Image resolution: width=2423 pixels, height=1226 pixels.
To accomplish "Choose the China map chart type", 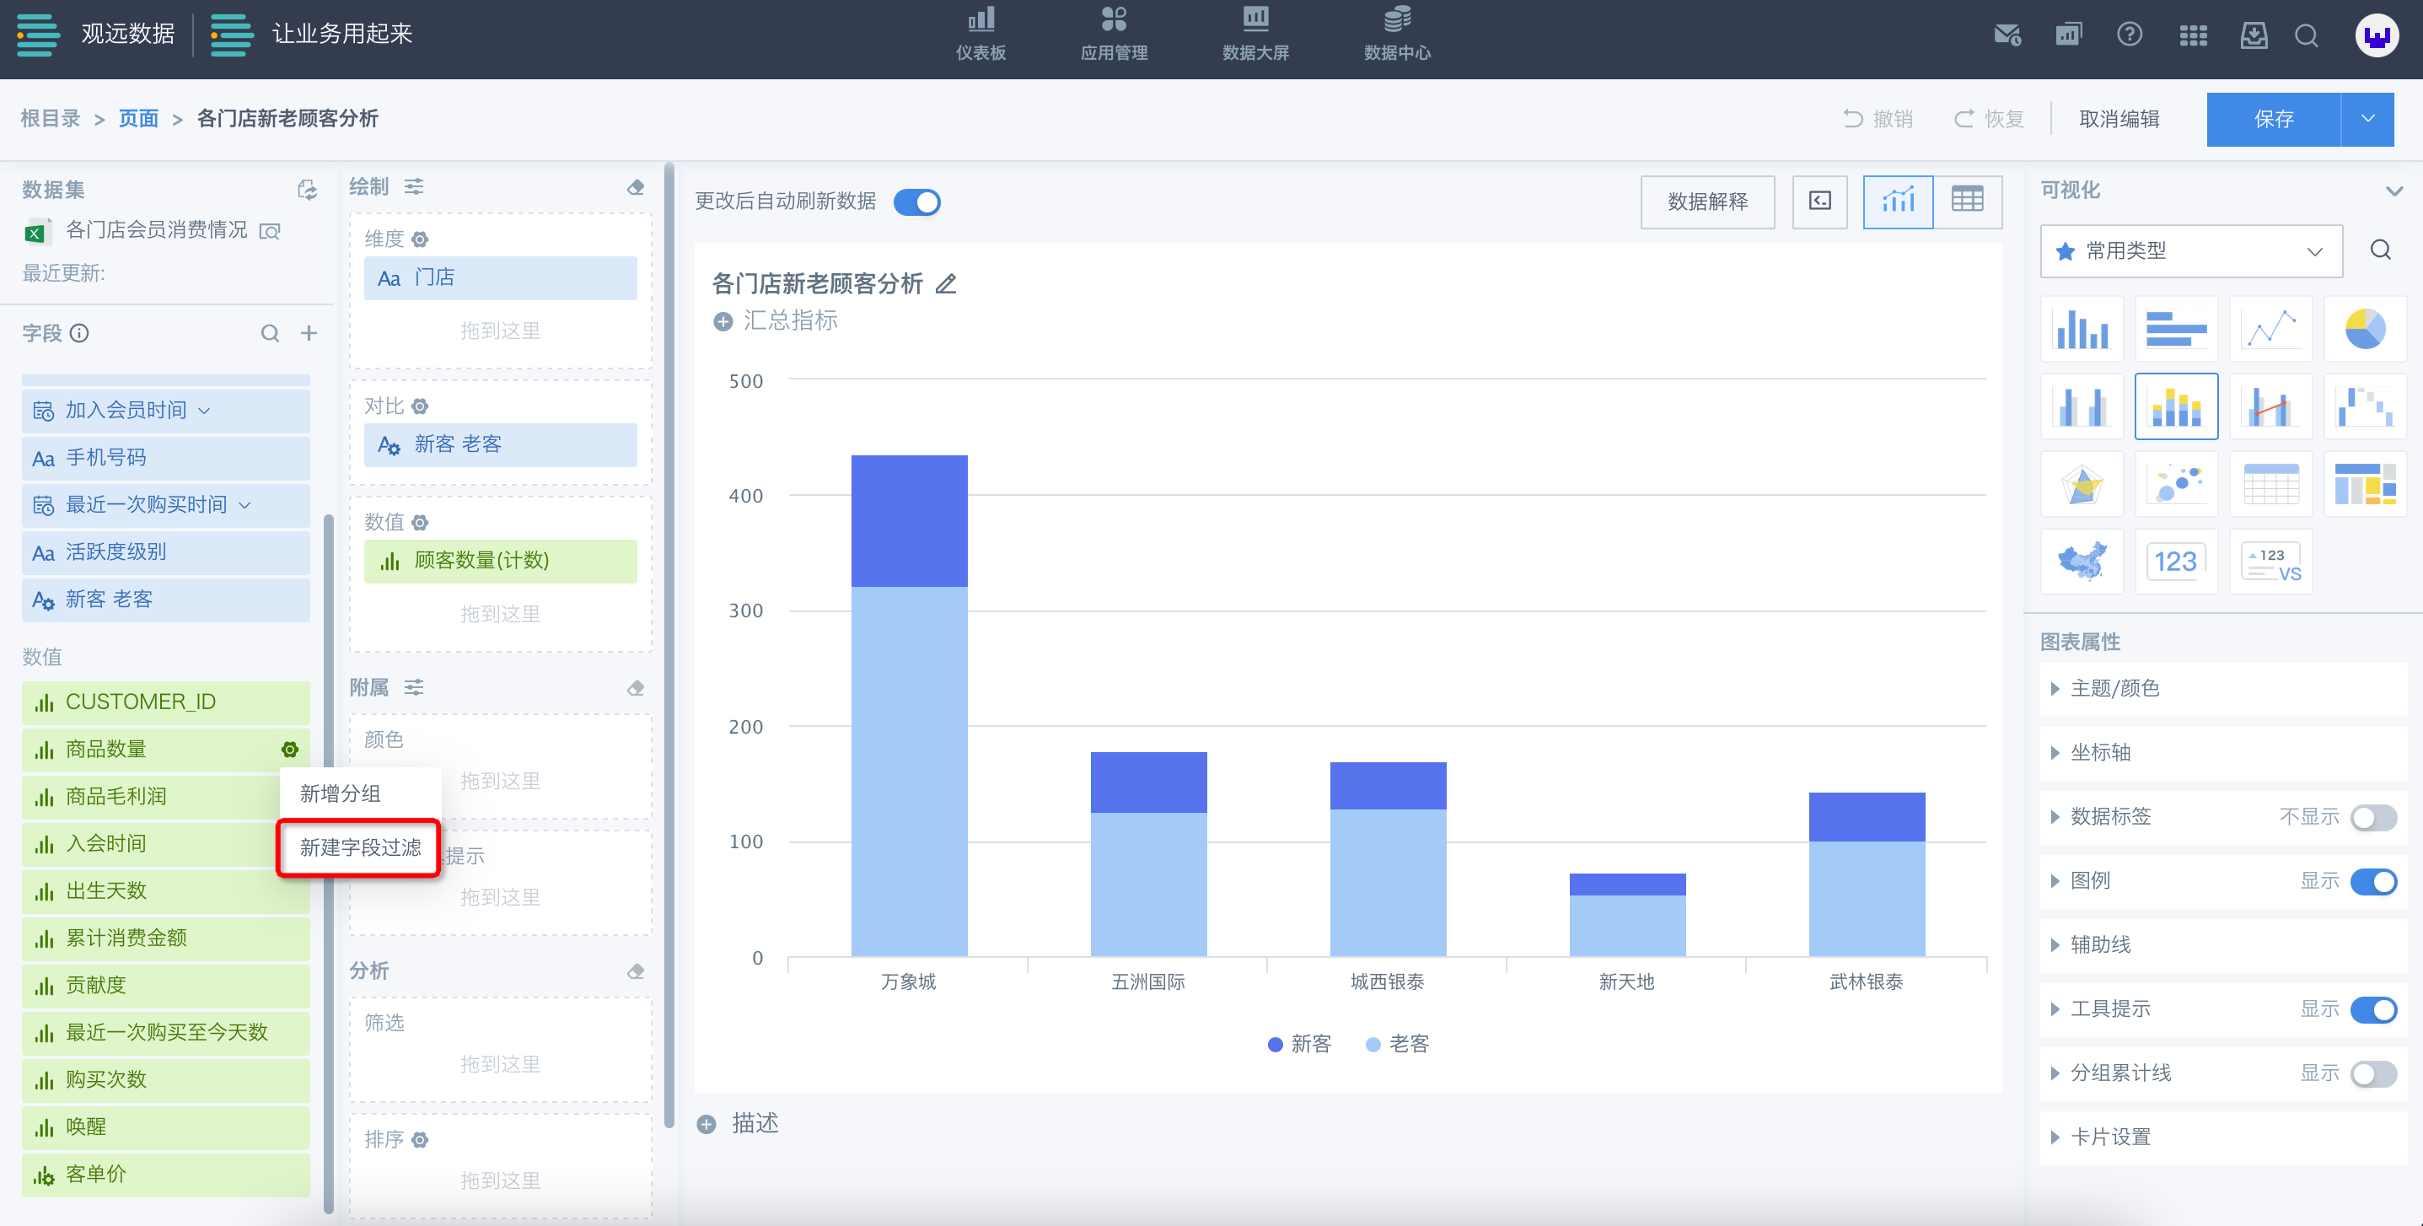I will tap(2082, 562).
